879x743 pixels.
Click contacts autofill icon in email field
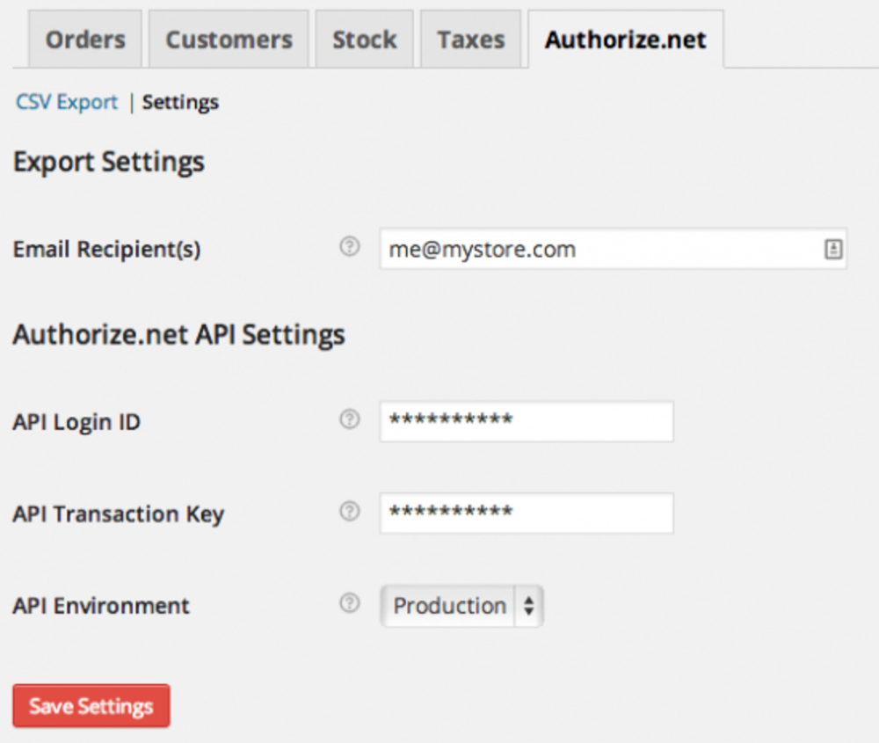pyautogui.click(x=832, y=250)
